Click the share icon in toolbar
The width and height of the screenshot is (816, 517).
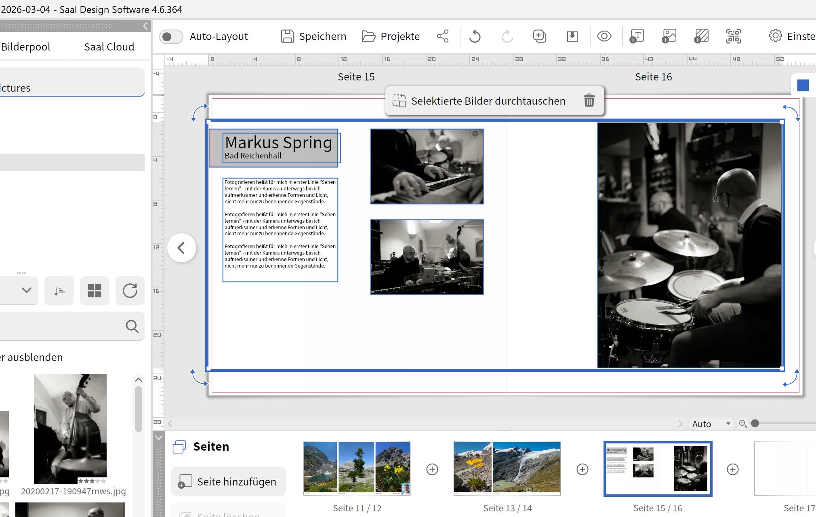tap(443, 36)
